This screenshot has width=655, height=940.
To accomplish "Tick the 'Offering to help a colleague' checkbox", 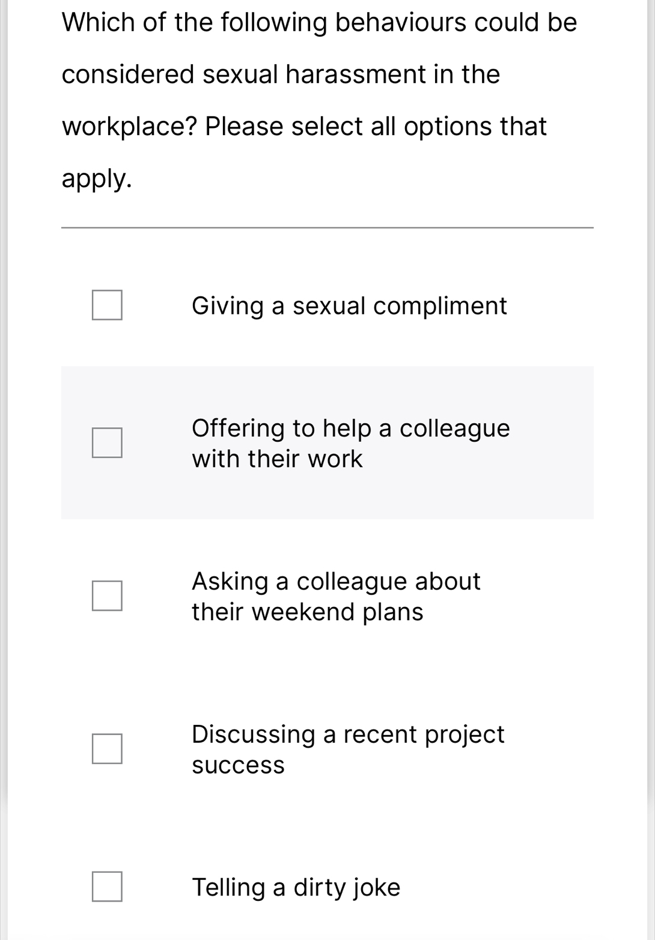I will 107,443.
